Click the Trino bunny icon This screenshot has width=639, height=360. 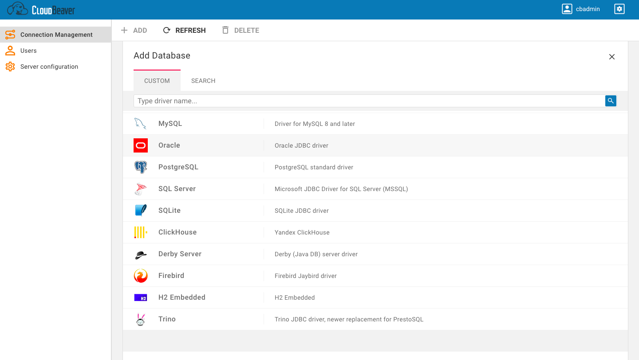coord(141,319)
